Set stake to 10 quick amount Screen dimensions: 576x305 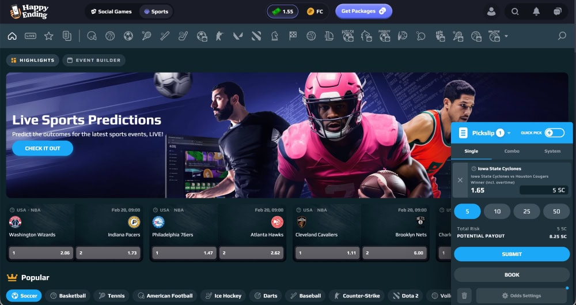[497, 211]
